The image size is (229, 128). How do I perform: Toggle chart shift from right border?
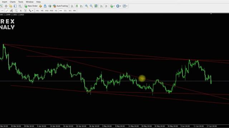point(106,6)
